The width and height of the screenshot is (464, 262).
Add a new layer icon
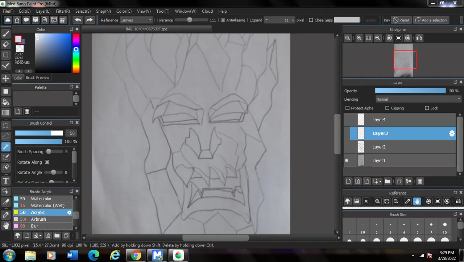point(348,181)
